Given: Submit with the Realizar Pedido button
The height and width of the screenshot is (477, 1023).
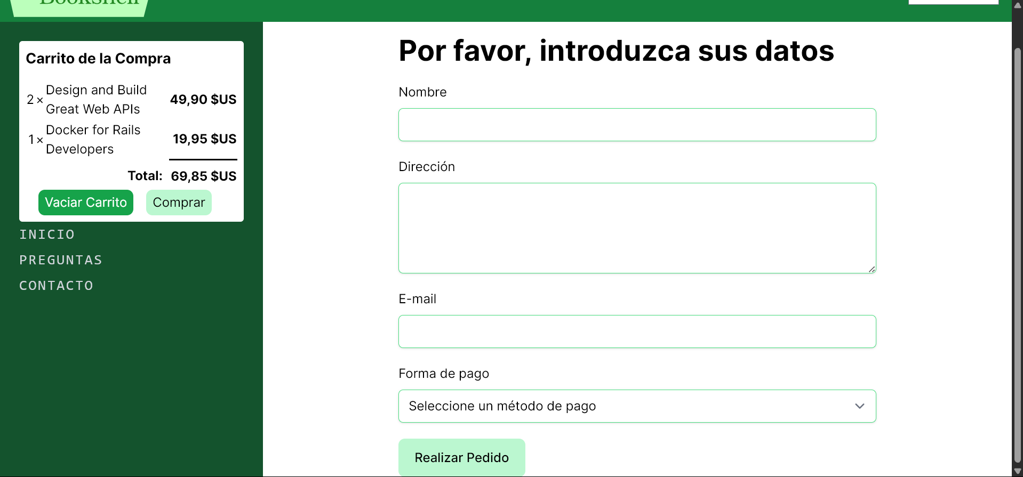Looking at the screenshot, I should point(461,457).
